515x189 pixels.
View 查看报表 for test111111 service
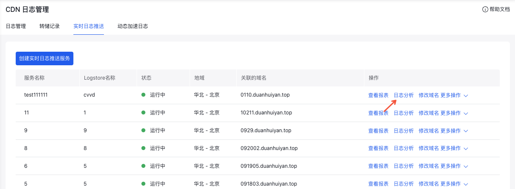tap(378, 95)
